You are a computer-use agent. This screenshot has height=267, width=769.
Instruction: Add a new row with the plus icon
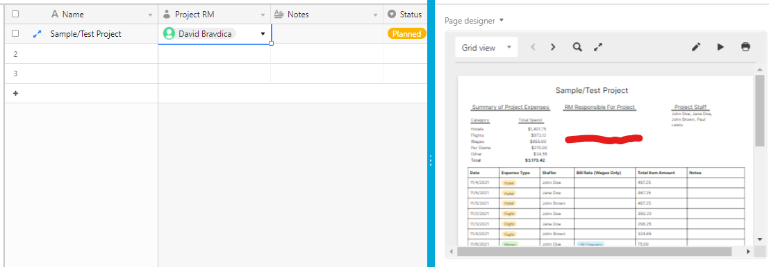15,93
